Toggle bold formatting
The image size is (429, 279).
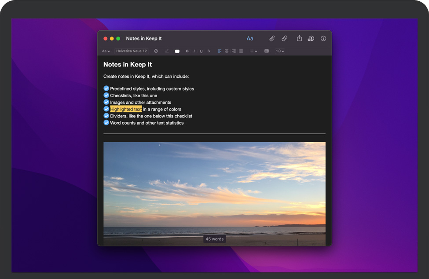(187, 51)
